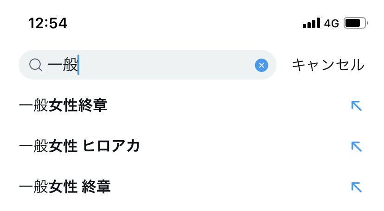
Task: Tap the bold word ヒロアカ in the second suggestion
Action: coord(112,147)
